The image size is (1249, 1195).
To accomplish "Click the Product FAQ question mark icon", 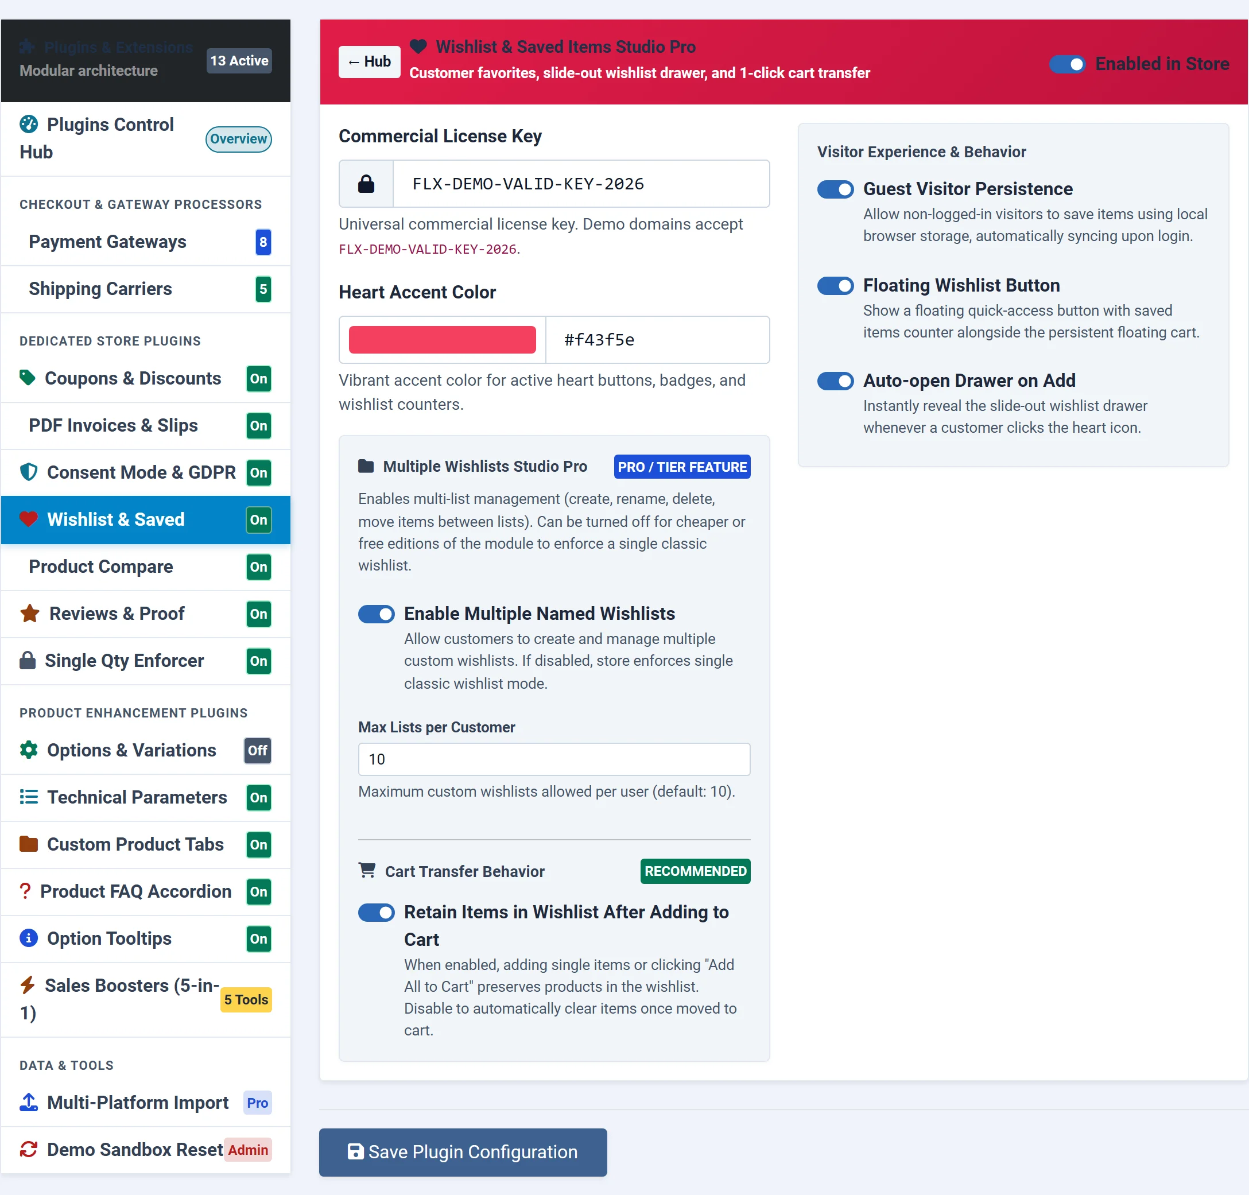I will (25, 891).
